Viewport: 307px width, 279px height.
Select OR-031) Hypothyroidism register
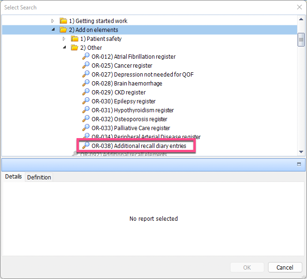point(132,110)
